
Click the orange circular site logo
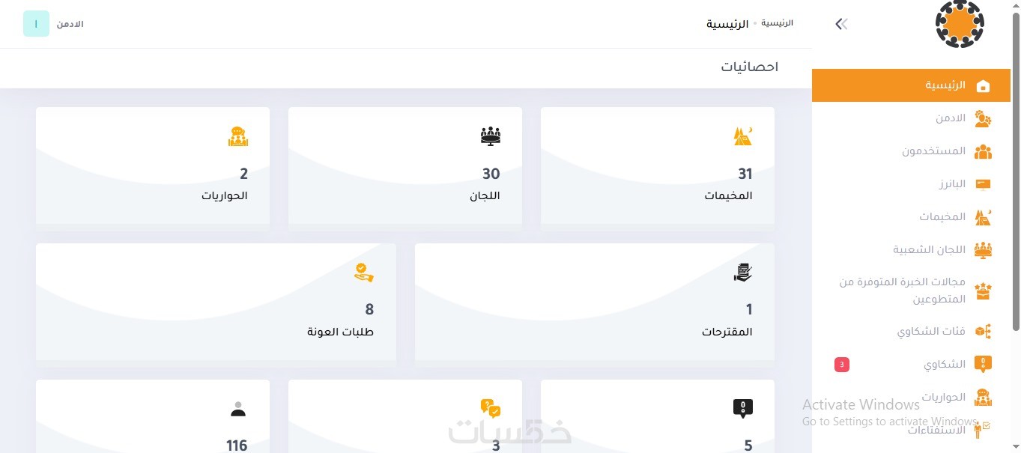960,24
